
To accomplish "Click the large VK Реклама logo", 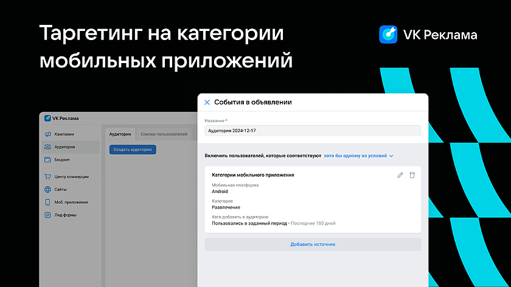I will [388, 35].
